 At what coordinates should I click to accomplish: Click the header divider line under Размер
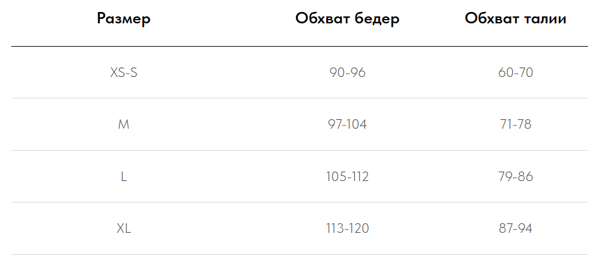click(x=300, y=47)
